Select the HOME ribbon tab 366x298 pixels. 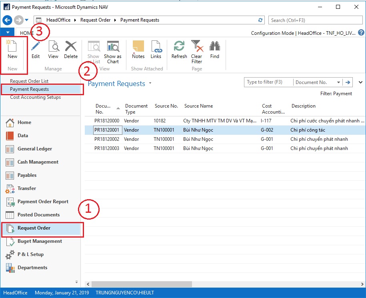point(27,33)
